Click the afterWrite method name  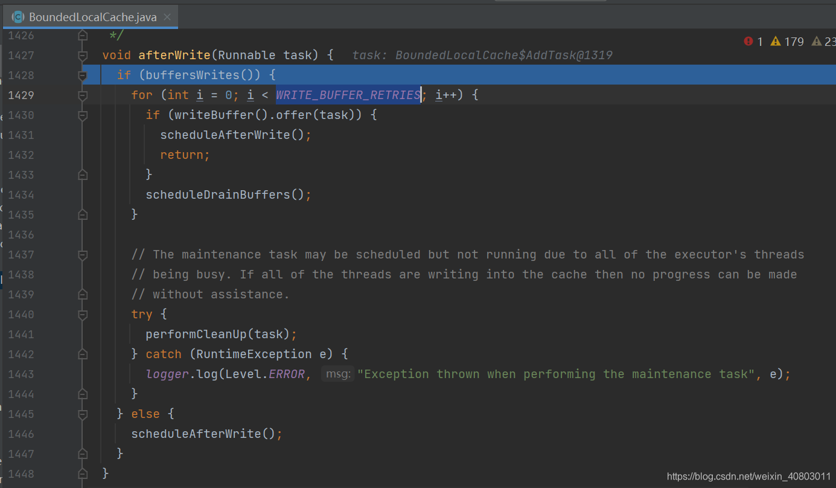point(174,56)
